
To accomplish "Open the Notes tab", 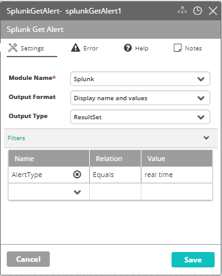I will tap(188, 49).
